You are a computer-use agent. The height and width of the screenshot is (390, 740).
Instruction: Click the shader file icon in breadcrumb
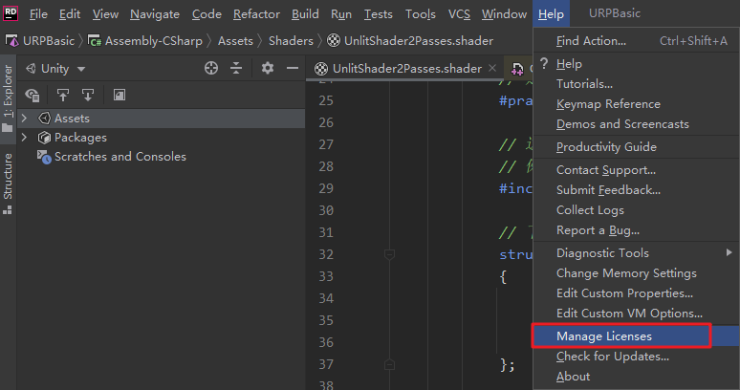coord(334,40)
